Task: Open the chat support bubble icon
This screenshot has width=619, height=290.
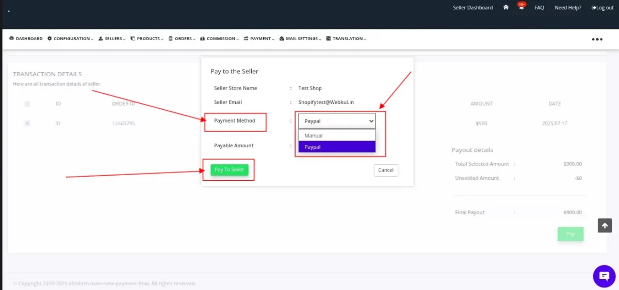Action: (604, 276)
